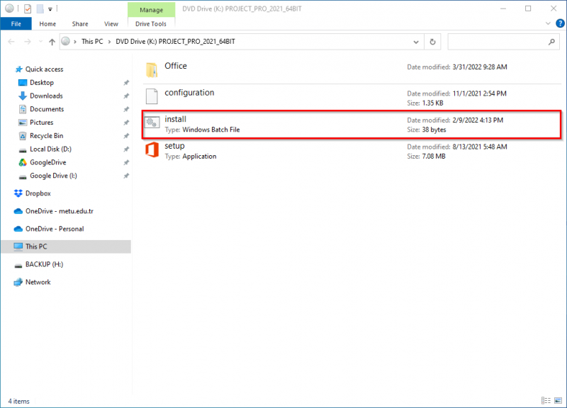The image size is (567, 408).
Task: Click the '4 items' status bar text
Action: point(19,401)
